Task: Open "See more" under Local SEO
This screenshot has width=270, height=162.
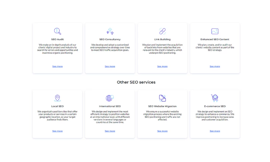Action: [x=57, y=131]
